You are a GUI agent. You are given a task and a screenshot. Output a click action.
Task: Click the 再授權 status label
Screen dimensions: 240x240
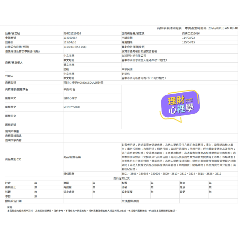coord(67,187)
